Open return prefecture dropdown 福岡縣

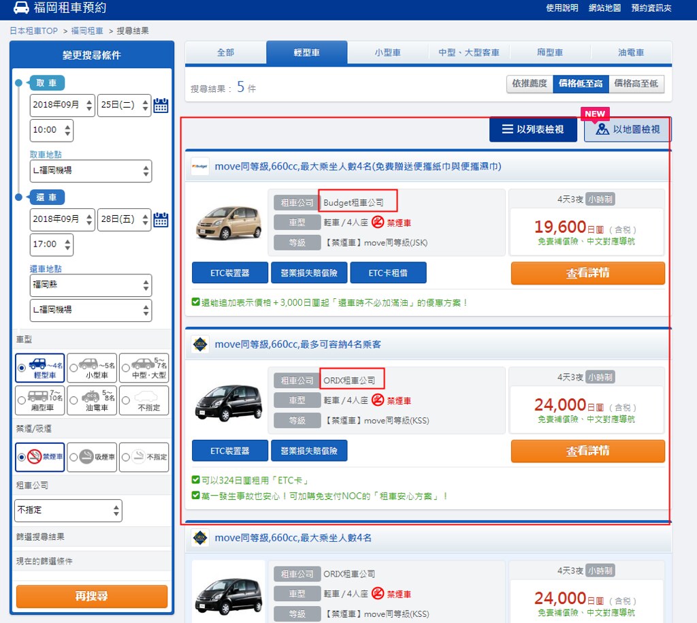[x=91, y=285]
